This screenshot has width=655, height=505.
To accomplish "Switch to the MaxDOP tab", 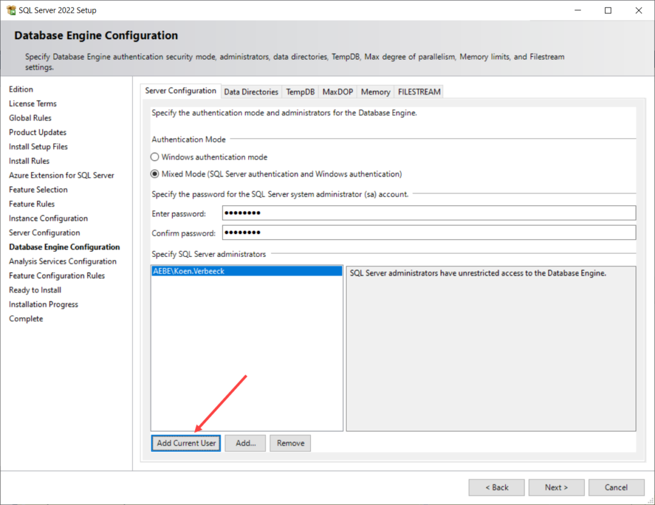I will click(338, 92).
